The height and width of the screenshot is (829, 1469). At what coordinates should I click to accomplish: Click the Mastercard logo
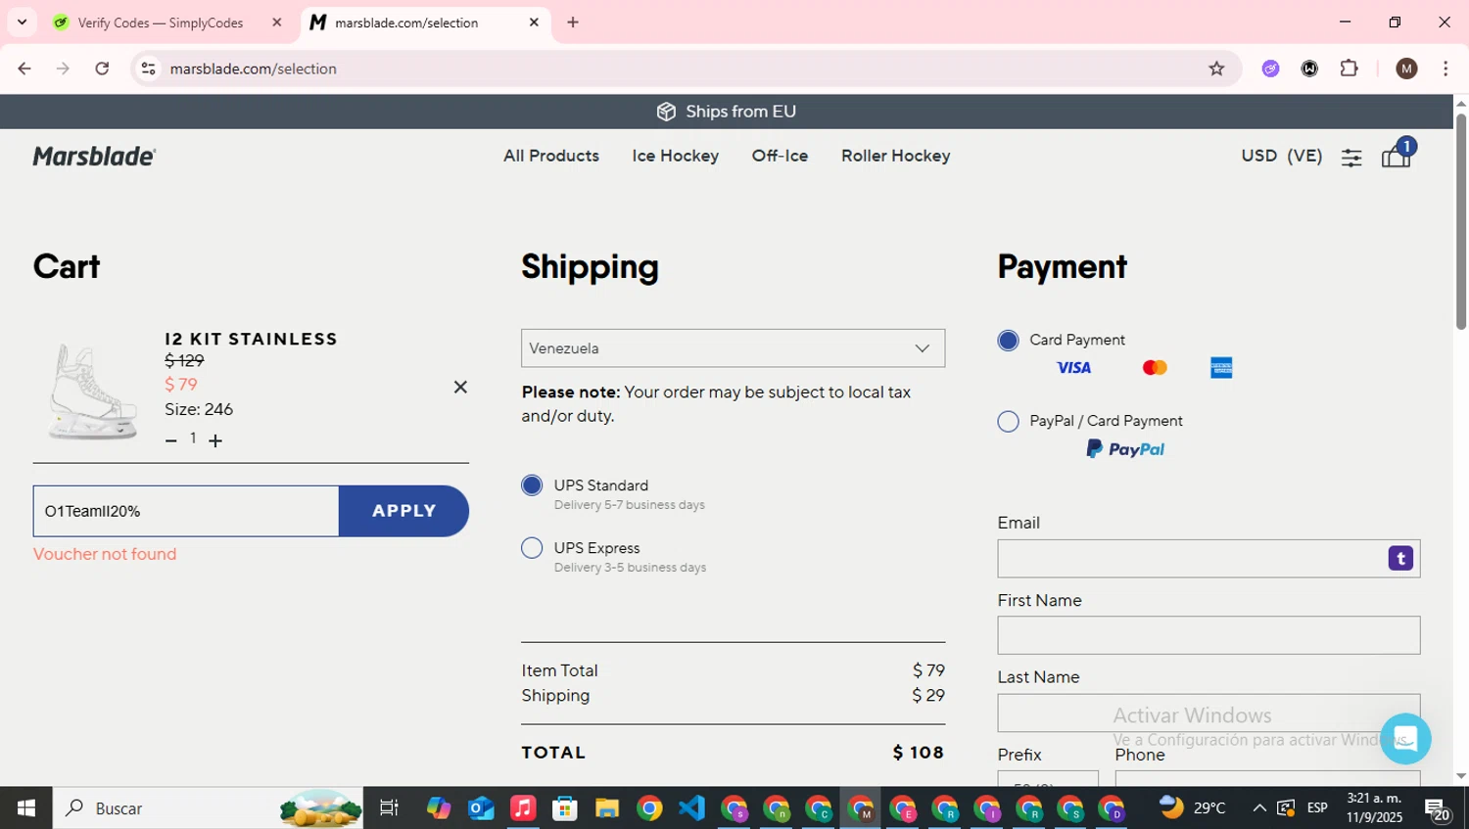point(1155,368)
